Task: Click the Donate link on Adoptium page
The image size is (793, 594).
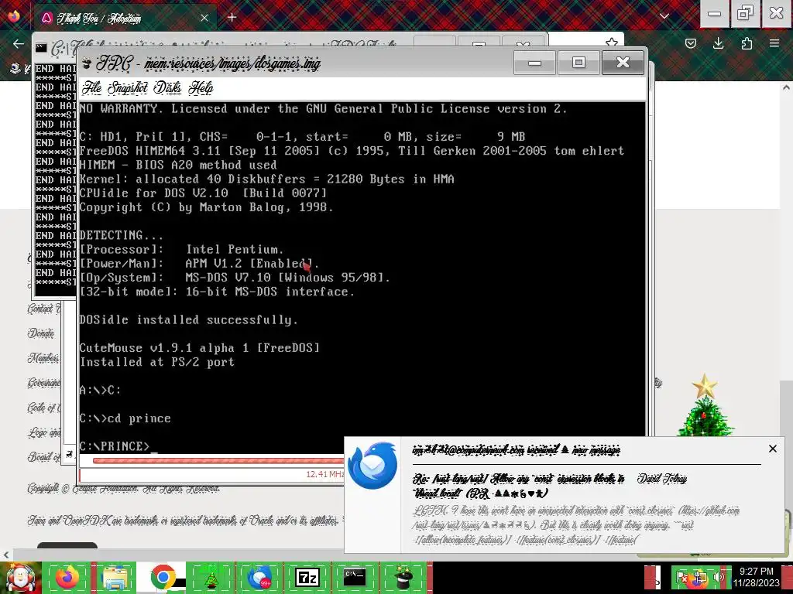Action: tap(41, 333)
